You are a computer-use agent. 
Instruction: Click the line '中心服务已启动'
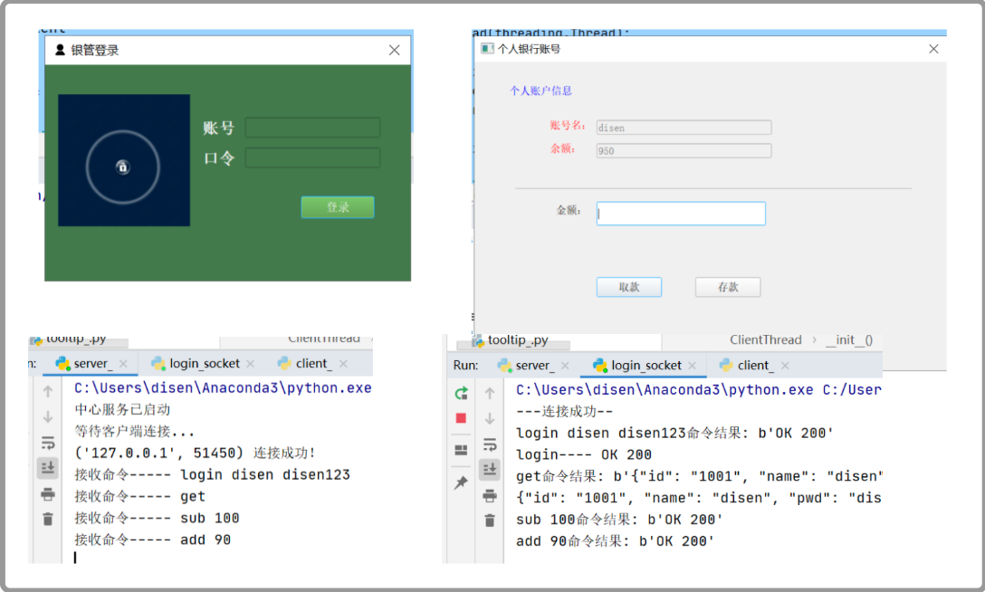[122, 409]
